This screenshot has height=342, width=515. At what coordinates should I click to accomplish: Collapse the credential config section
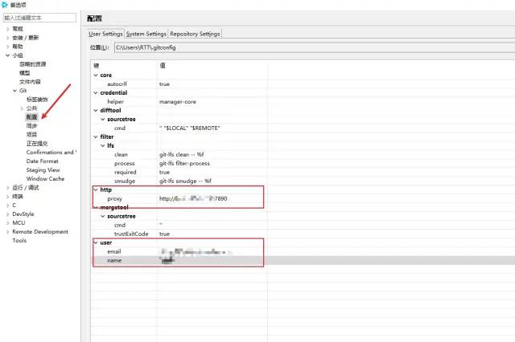[96, 93]
